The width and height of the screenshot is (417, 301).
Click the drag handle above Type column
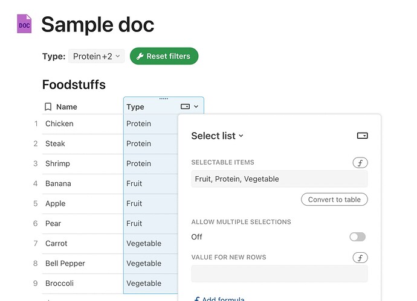(163, 98)
